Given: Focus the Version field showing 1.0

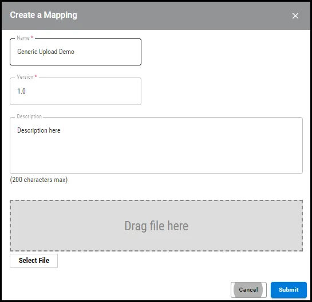Looking at the screenshot, I should pyautogui.click(x=76, y=91).
